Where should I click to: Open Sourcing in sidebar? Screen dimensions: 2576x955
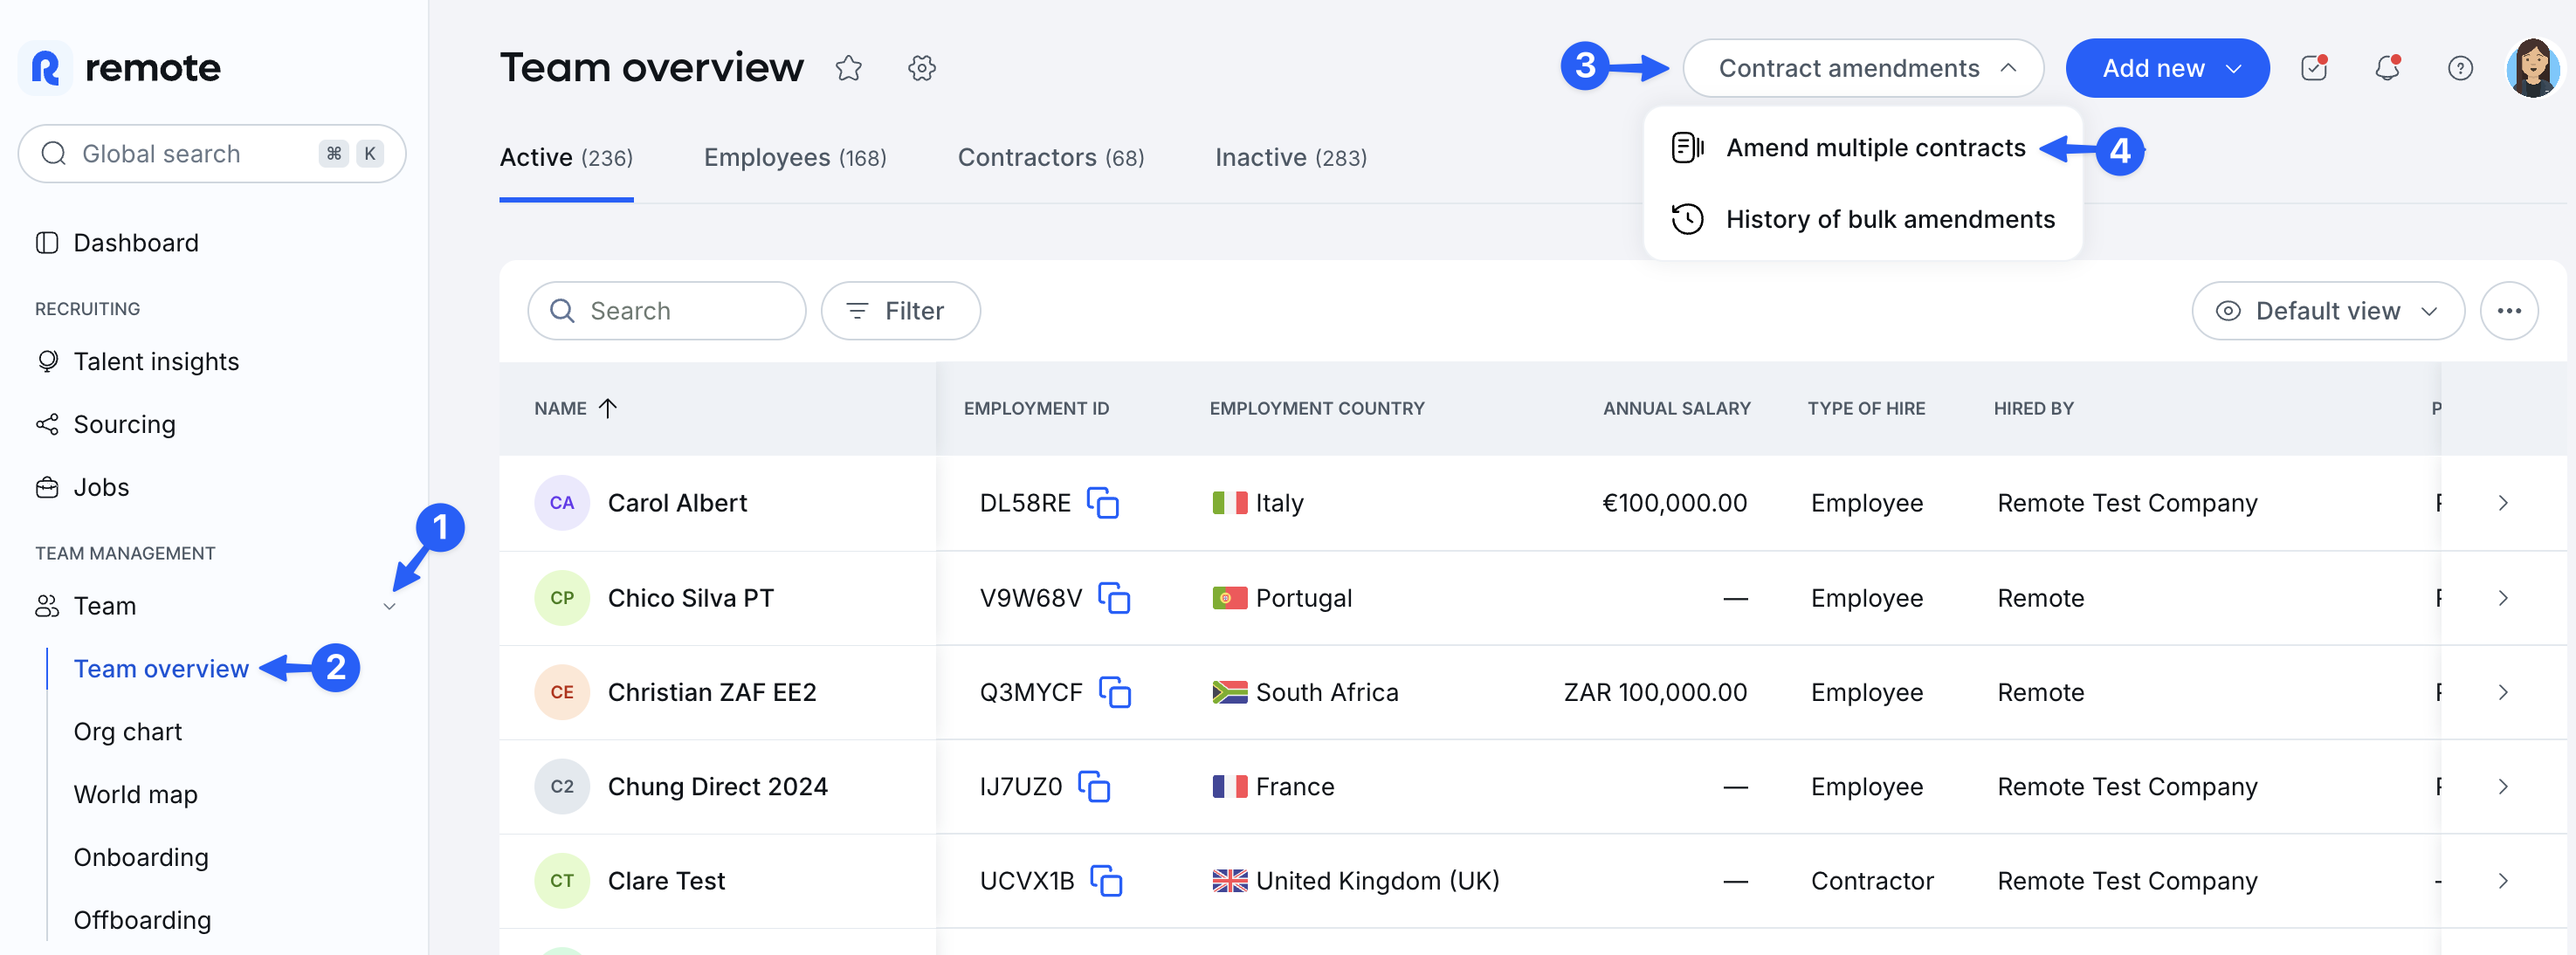(x=124, y=425)
